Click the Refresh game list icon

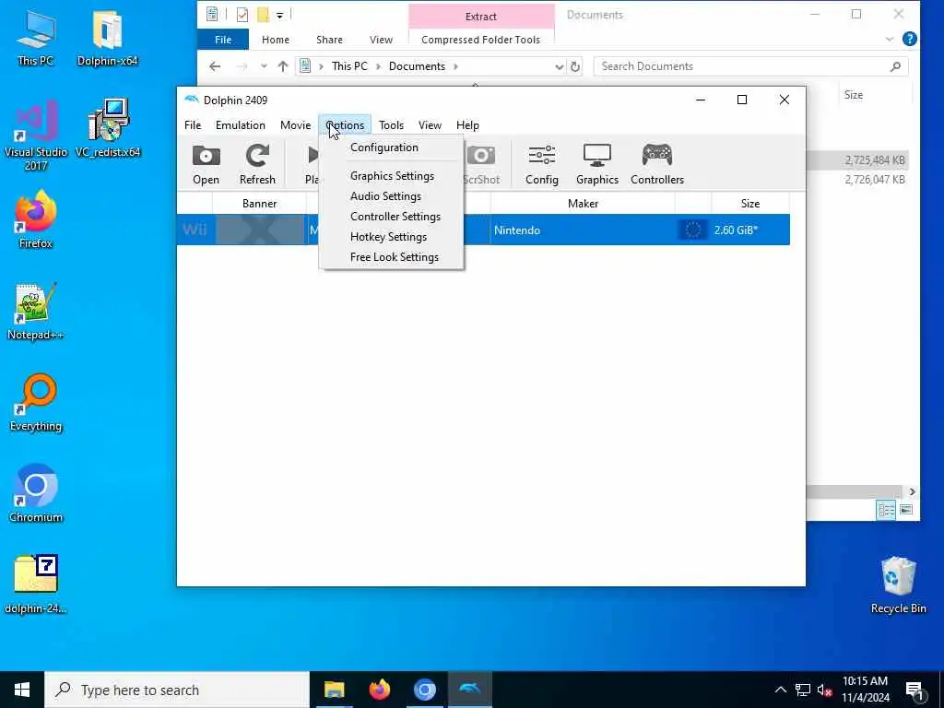257,164
